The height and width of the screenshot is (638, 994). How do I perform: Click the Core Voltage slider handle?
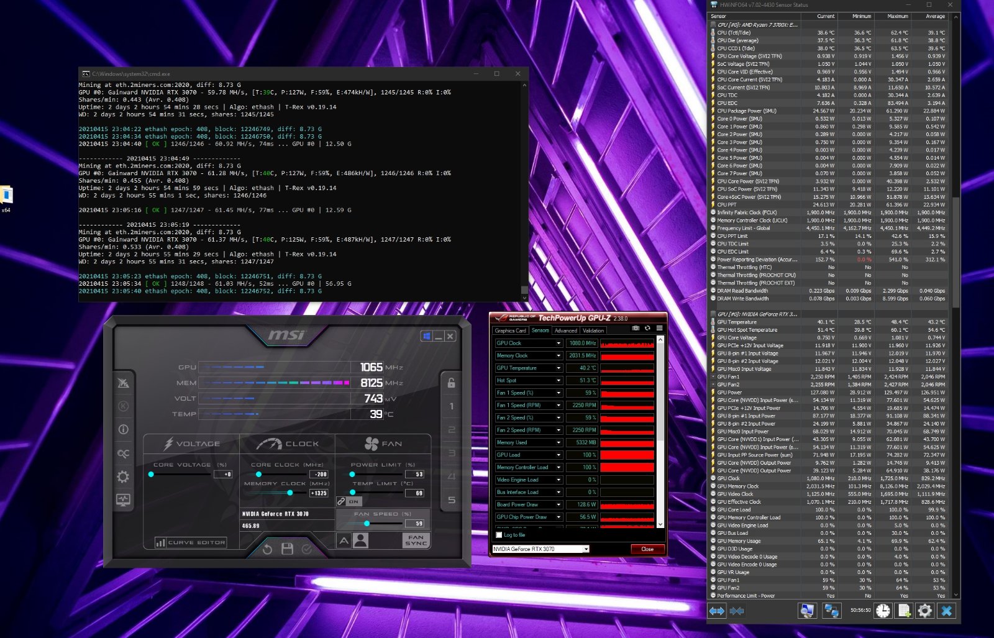[151, 475]
